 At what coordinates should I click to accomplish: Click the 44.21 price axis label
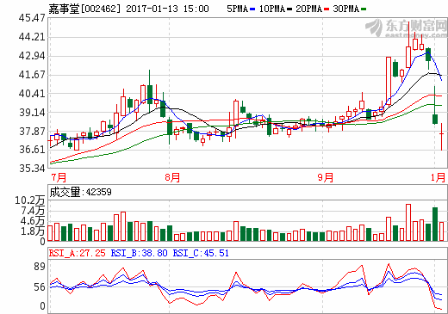[x=32, y=37]
